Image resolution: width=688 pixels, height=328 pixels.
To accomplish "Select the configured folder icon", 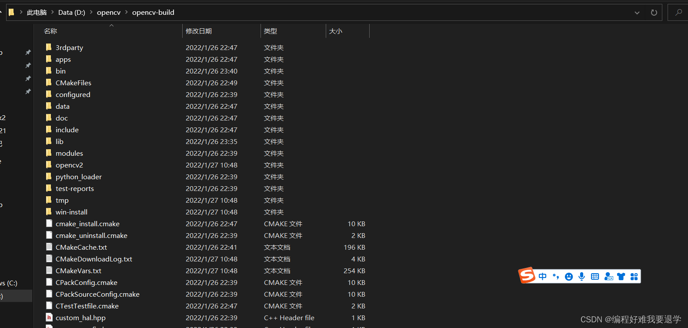I will coord(49,94).
